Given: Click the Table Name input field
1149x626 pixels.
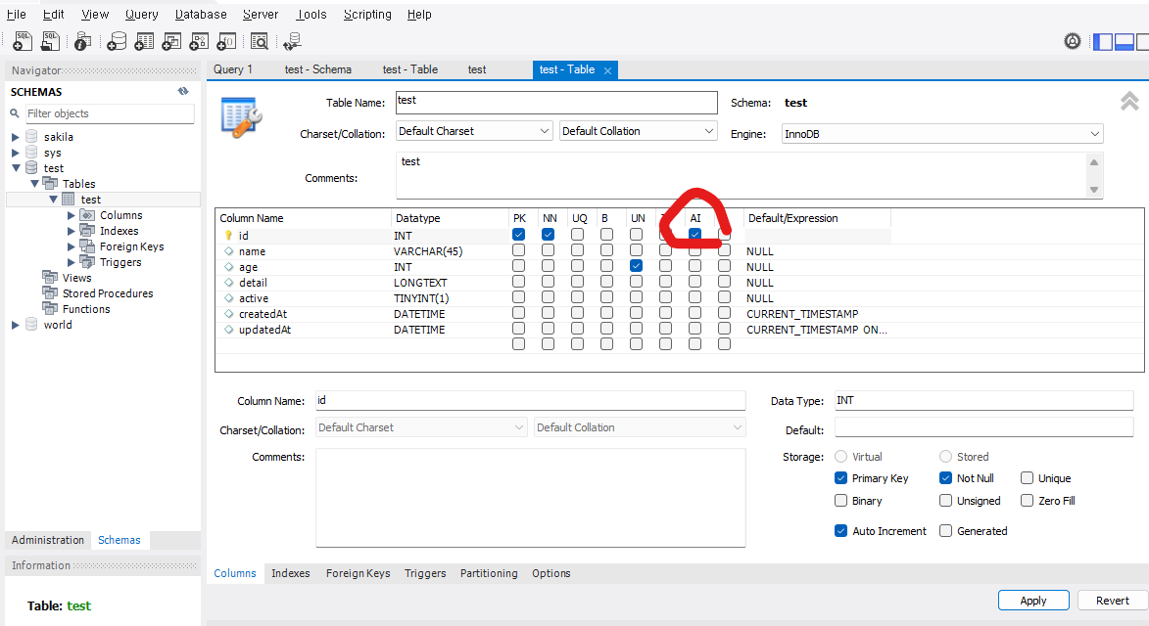Looking at the screenshot, I should click(556, 103).
